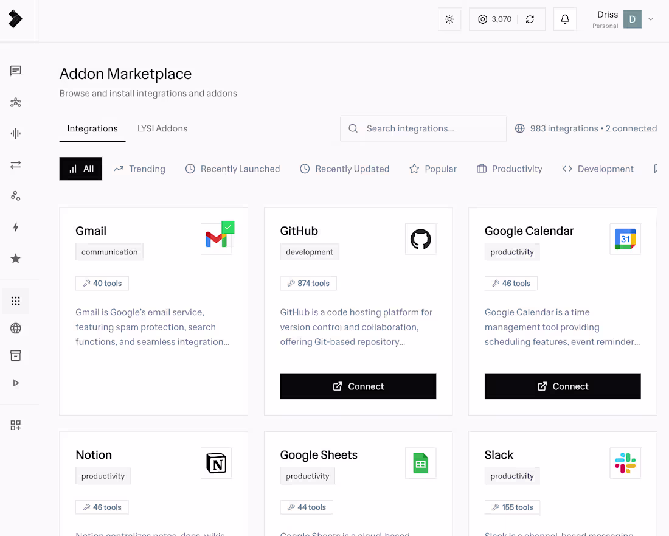Switch to the LYSI Addons tab
This screenshot has height=536, width=669.
[162, 128]
